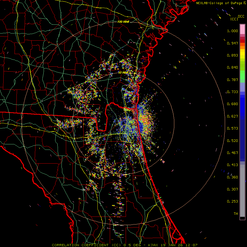This screenshot has width=247, height=247.
Task: Click the CORRELATION COEFFICIENT caption text
Action: point(80,245)
